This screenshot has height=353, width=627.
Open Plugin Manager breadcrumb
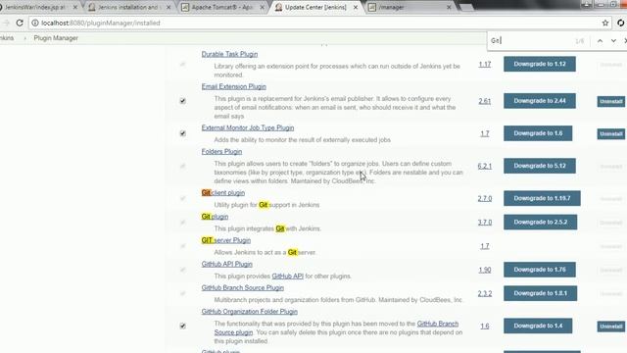coord(56,38)
